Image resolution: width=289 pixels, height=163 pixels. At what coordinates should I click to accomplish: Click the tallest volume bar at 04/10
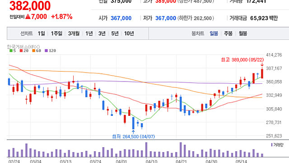click(x=146, y=150)
